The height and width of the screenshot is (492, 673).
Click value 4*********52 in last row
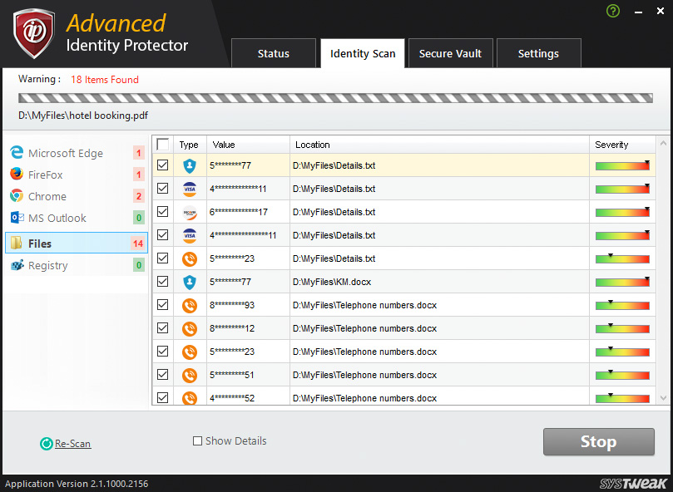(x=232, y=398)
